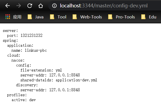View site information for localhost
This screenshot has height=105, width=161.
[54, 5]
